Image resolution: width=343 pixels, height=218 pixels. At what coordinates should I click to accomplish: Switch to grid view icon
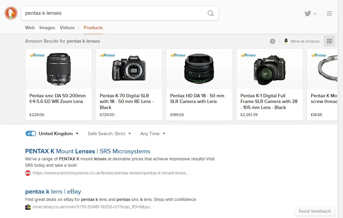coord(330,41)
